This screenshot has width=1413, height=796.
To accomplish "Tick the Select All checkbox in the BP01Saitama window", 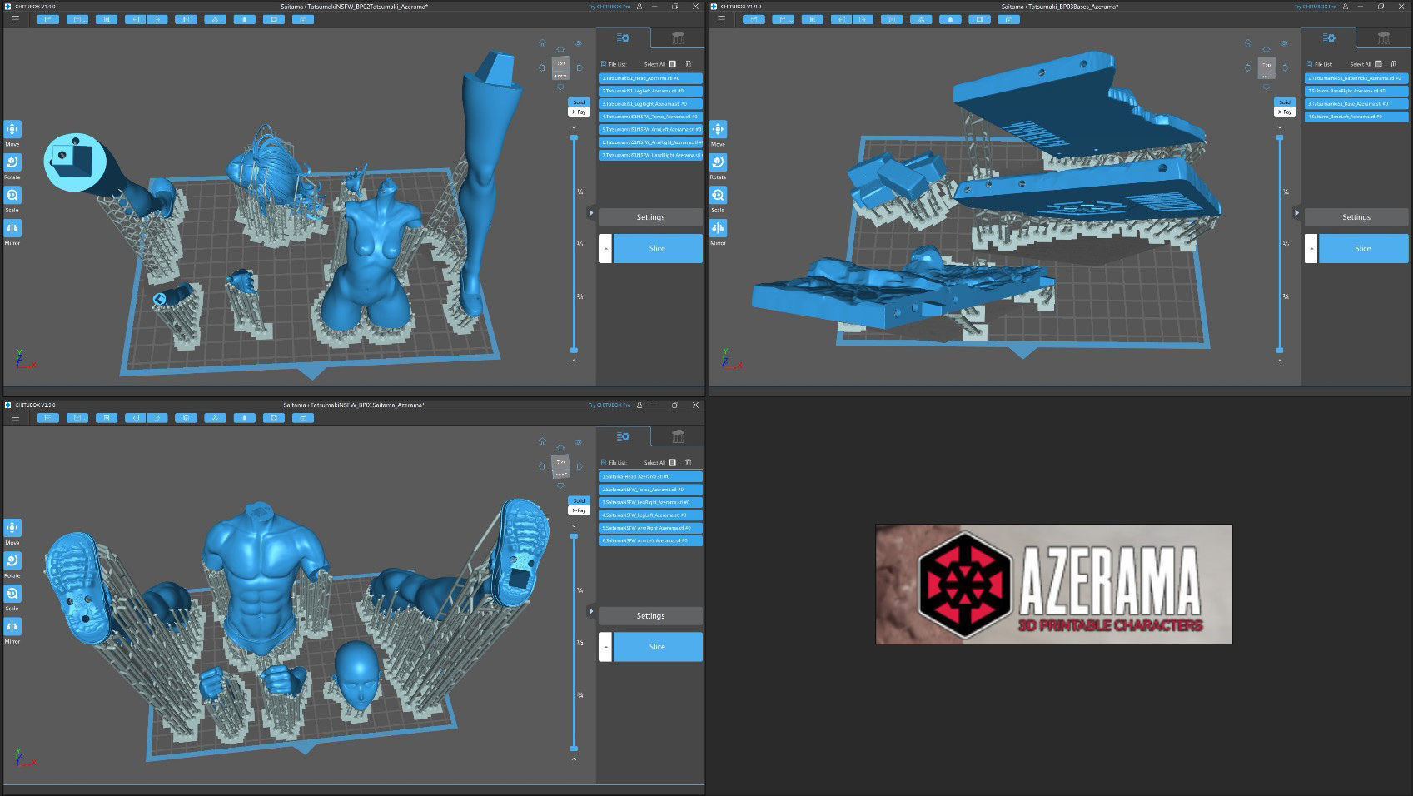I will tap(672, 462).
